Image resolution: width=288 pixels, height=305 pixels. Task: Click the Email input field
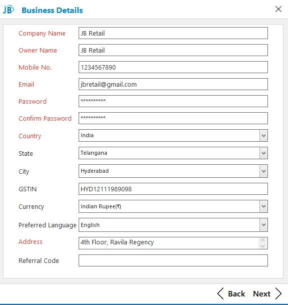[x=173, y=84]
